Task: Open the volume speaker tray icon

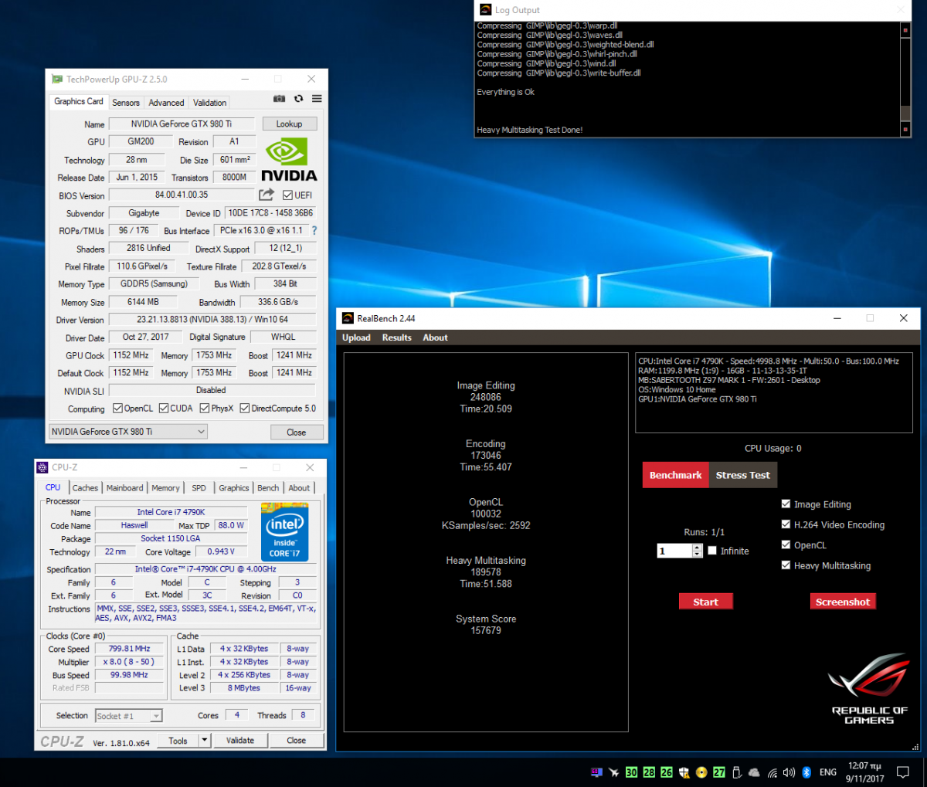Action: pos(789,772)
